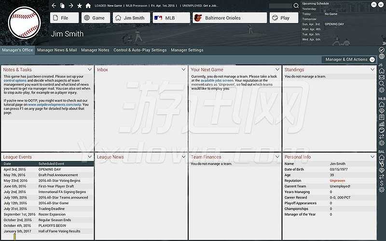The height and width of the screenshot is (241, 386).
Task: Click the Scheduled Event column header
Action: [x=51, y=164]
